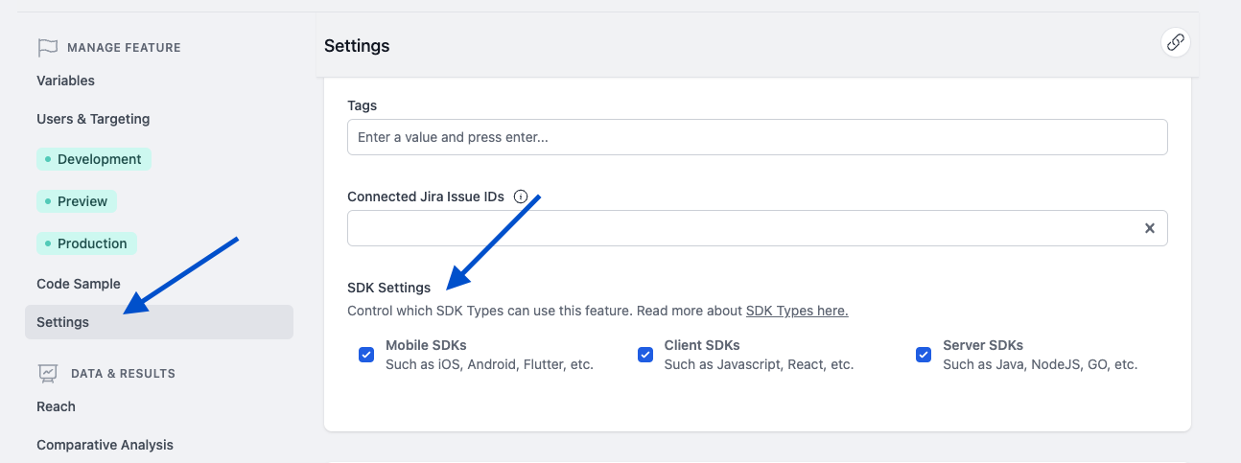Clear the Connected Jira Issue IDs field with X

pyautogui.click(x=1149, y=228)
